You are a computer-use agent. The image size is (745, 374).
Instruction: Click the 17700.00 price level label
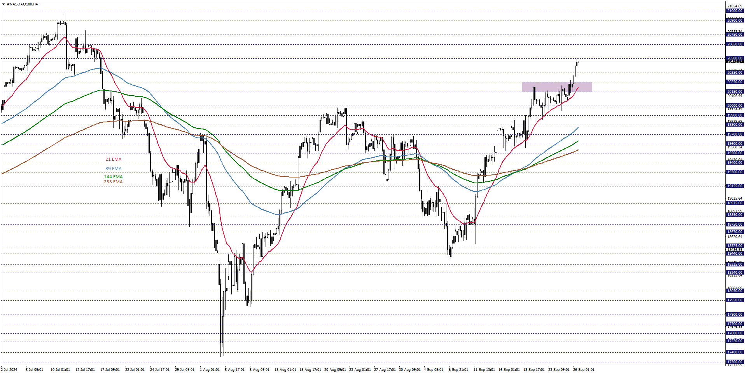(x=735, y=324)
